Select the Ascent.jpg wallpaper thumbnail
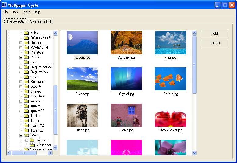Image resolution: width=237 pixels, height=163 pixels. [x=82, y=43]
